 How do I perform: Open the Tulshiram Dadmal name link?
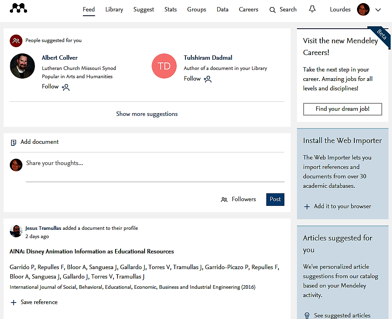coord(208,58)
